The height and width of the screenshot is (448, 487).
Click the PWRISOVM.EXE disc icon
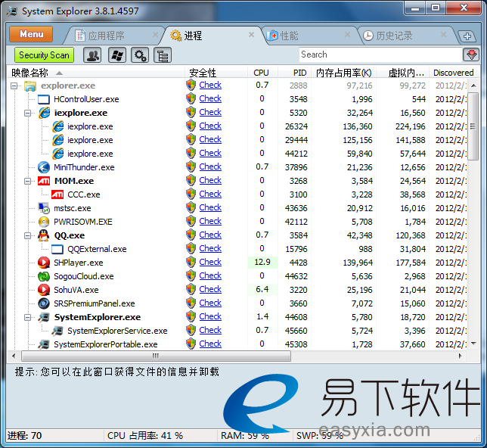tap(44, 222)
